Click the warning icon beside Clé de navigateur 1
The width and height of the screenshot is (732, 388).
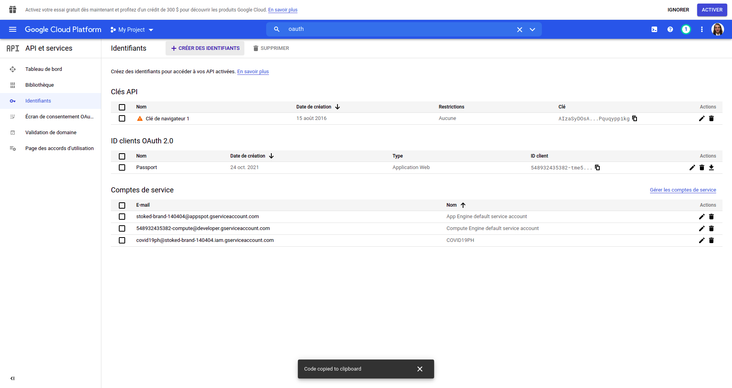[x=140, y=118]
